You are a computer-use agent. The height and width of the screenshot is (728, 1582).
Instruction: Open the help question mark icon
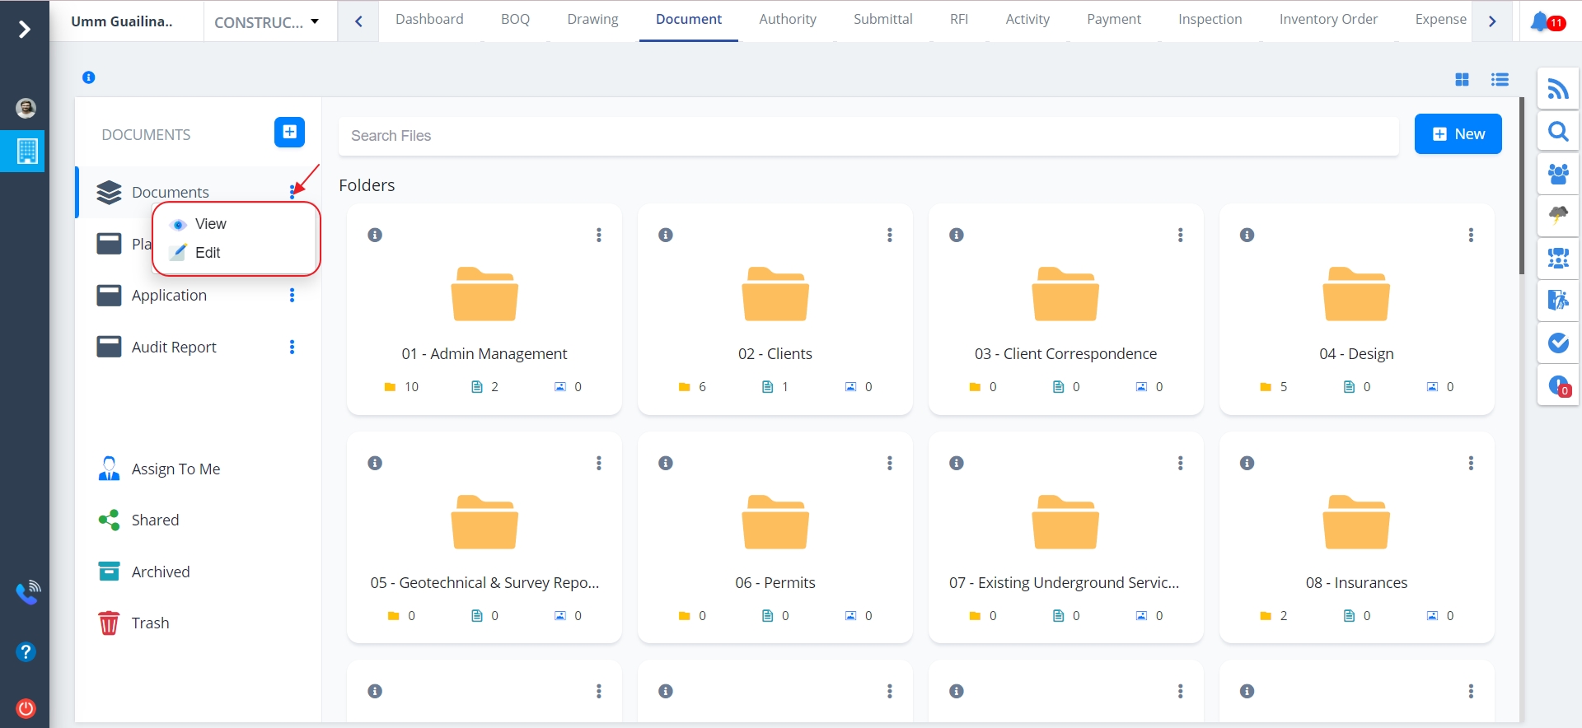coord(26,652)
